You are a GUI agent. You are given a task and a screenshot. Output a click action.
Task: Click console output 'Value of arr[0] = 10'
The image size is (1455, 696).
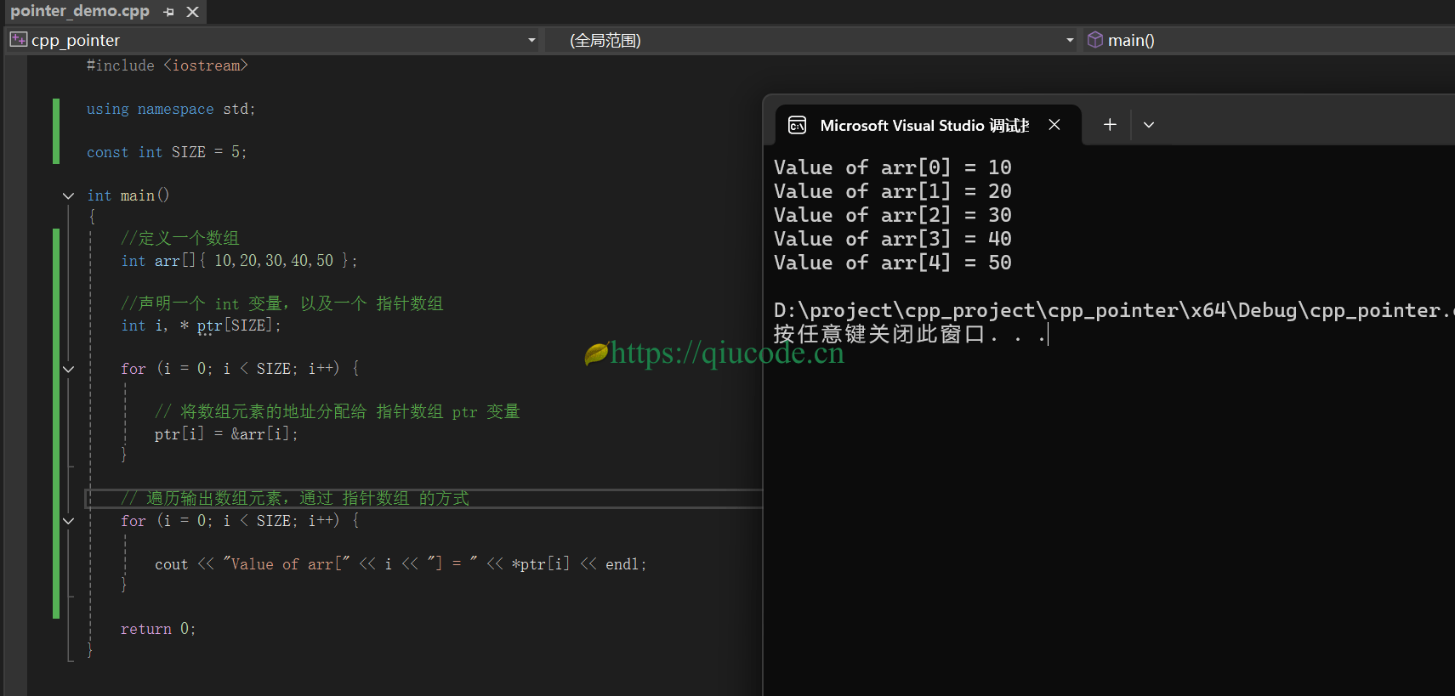(893, 167)
